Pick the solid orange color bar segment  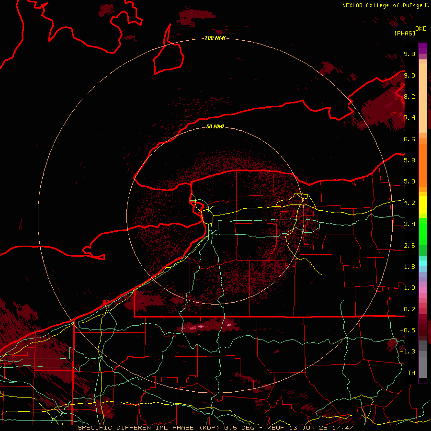[423, 166]
